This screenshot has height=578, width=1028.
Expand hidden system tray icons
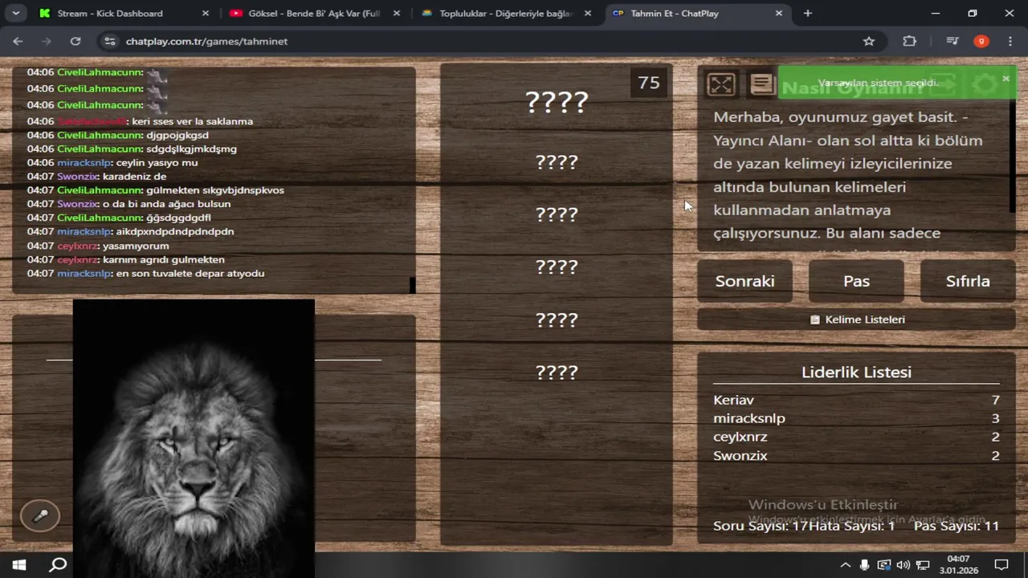coord(845,564)
